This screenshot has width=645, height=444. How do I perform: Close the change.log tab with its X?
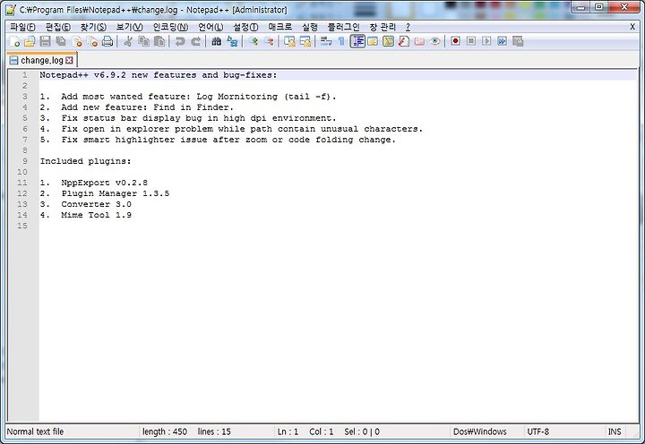(x=70, y=61)
